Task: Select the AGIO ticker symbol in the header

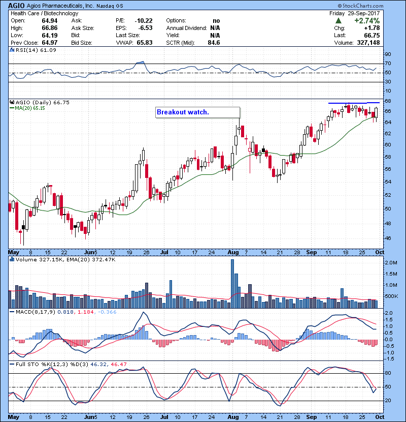Action: 16,6
